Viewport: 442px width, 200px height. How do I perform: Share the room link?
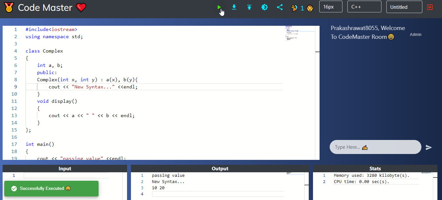tap(280, 7)
